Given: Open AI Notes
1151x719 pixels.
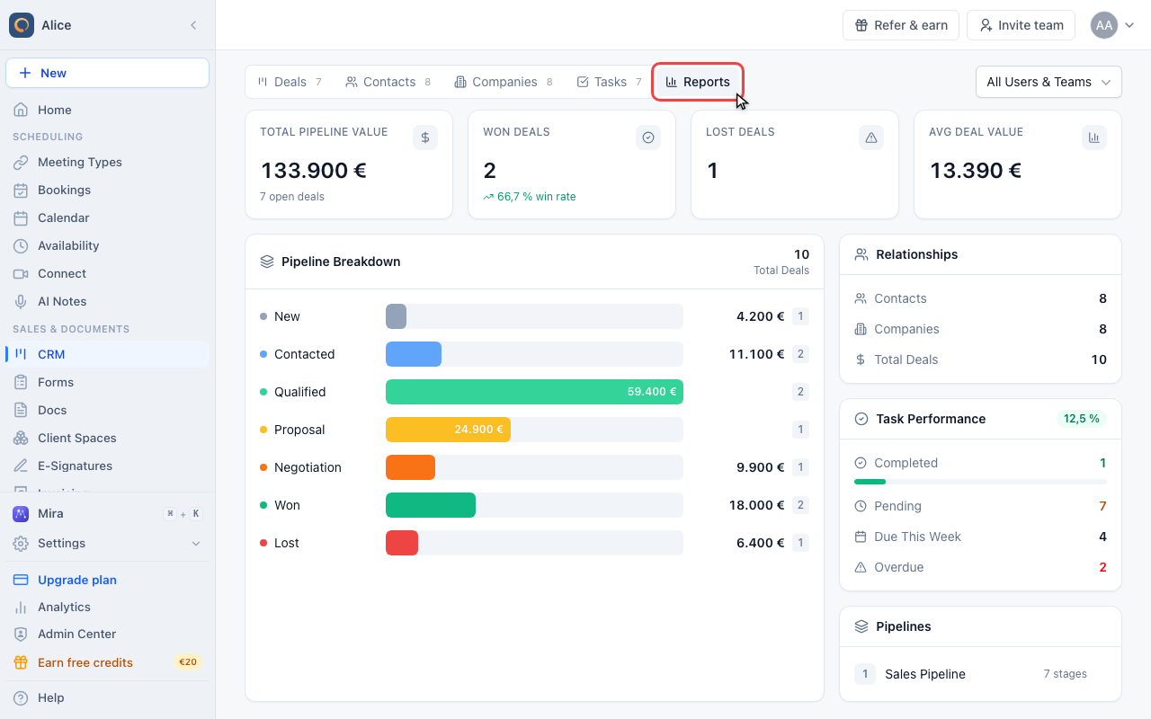Looking at the screenshot, I should pyautogui.click(x=108, y=301).
